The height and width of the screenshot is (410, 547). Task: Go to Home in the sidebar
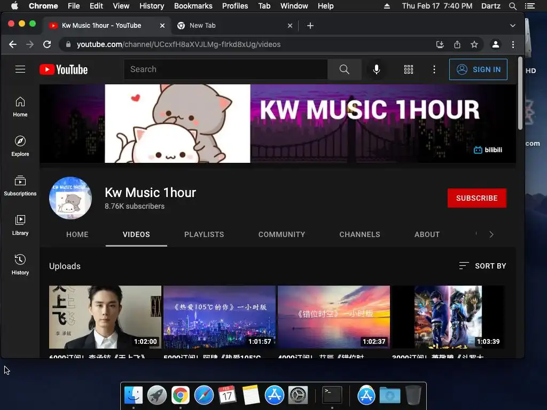[x=20, y=107]
